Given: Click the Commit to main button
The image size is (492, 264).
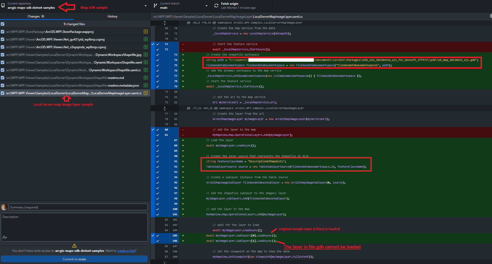Looking at the screenshot, I should (74, 259).
